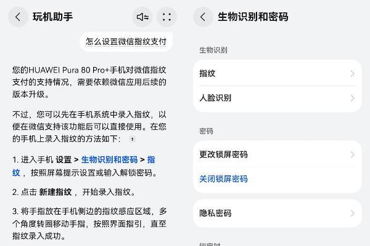
Task: Go back from the 玩机助手 screen
Action: point(18,17)
